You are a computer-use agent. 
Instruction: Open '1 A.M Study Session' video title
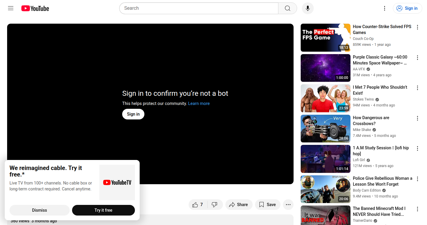point(381,151)
